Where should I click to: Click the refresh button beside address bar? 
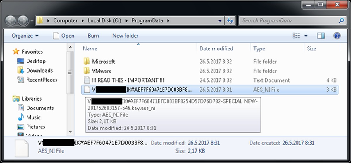(230, 21)
